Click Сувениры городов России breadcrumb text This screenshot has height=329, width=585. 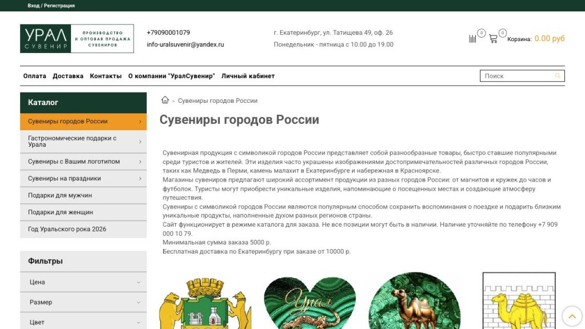(218, 101)
